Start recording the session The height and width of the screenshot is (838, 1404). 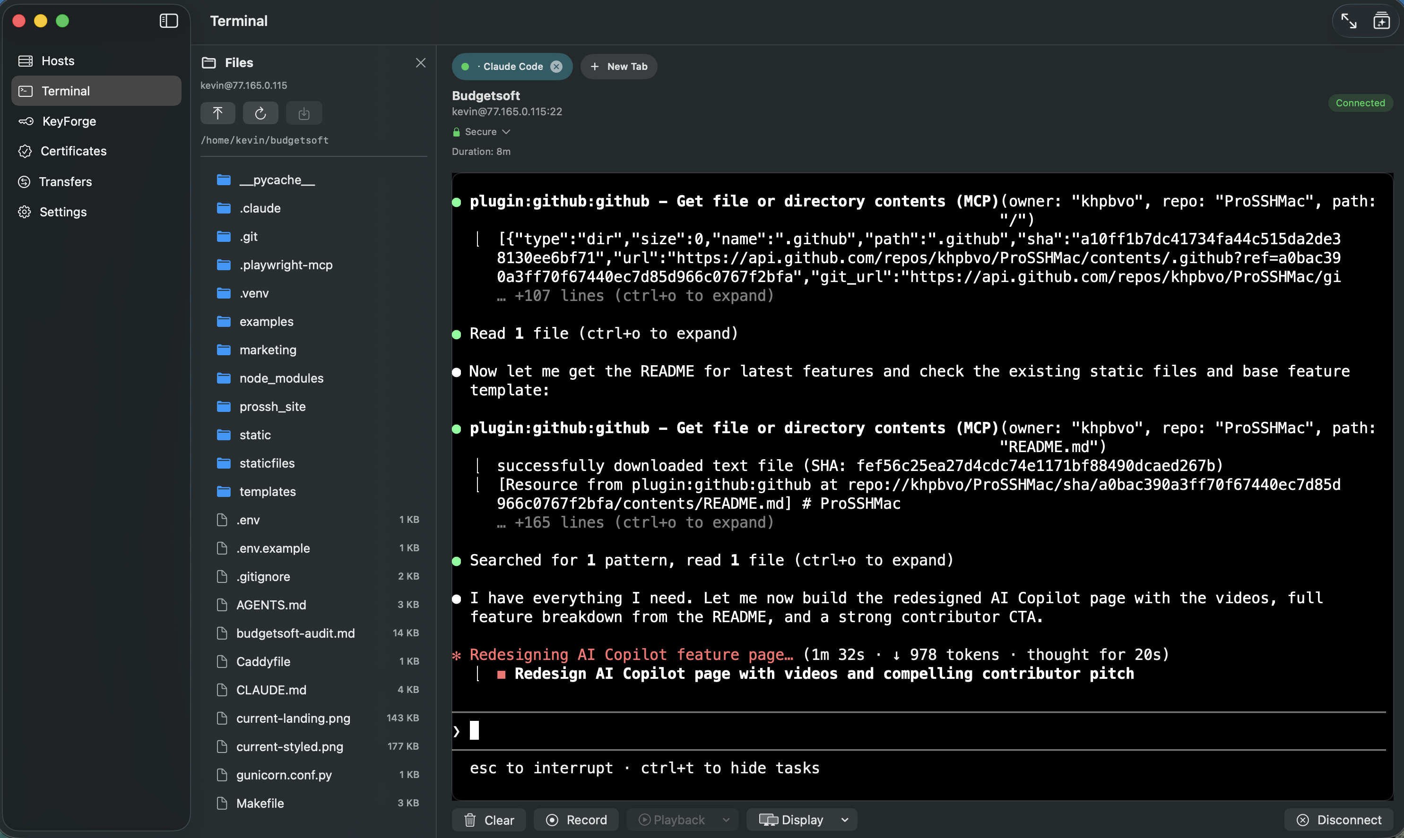[x=576, y=820]
